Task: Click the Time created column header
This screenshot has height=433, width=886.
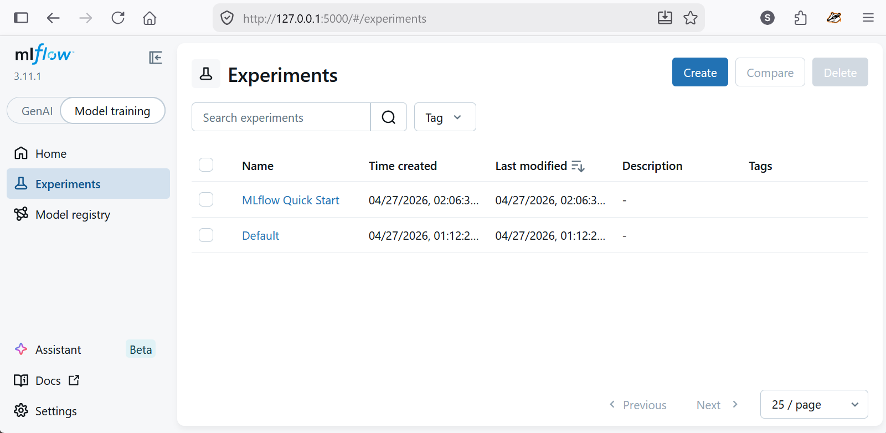Action: click(x=403, y=166)
